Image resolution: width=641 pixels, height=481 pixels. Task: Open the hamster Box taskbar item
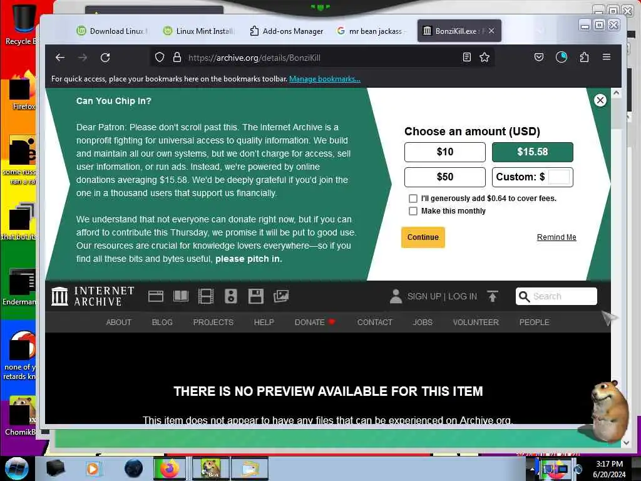point(211,468)
